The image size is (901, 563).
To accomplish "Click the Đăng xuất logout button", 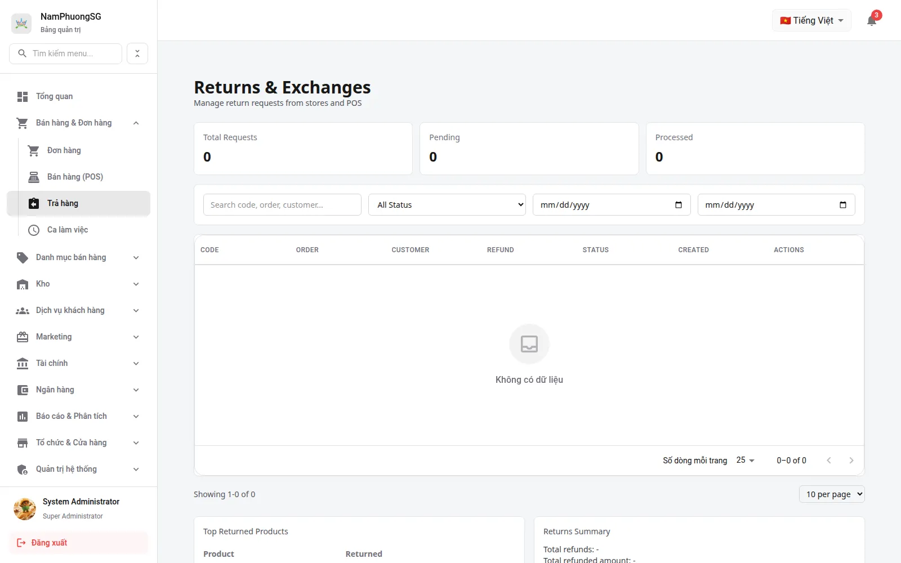I will point(79,543).
